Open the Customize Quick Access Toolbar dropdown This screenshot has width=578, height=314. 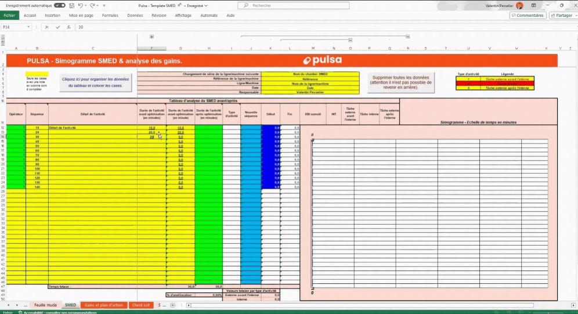[x=104, y=6]
